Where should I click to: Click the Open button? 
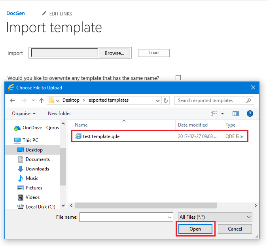pyautogui.click(x=195, y=229)
